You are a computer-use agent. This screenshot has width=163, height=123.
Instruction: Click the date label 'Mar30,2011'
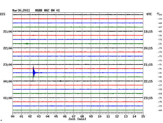pos(21,10)
